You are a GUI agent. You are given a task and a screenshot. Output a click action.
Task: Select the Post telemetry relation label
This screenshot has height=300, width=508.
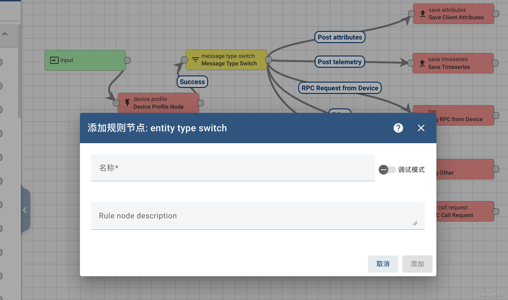[339, 62]
